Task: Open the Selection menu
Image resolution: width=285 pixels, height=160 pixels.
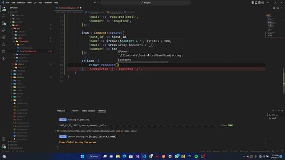Action: pyautogui.click(x=21, y=3)
